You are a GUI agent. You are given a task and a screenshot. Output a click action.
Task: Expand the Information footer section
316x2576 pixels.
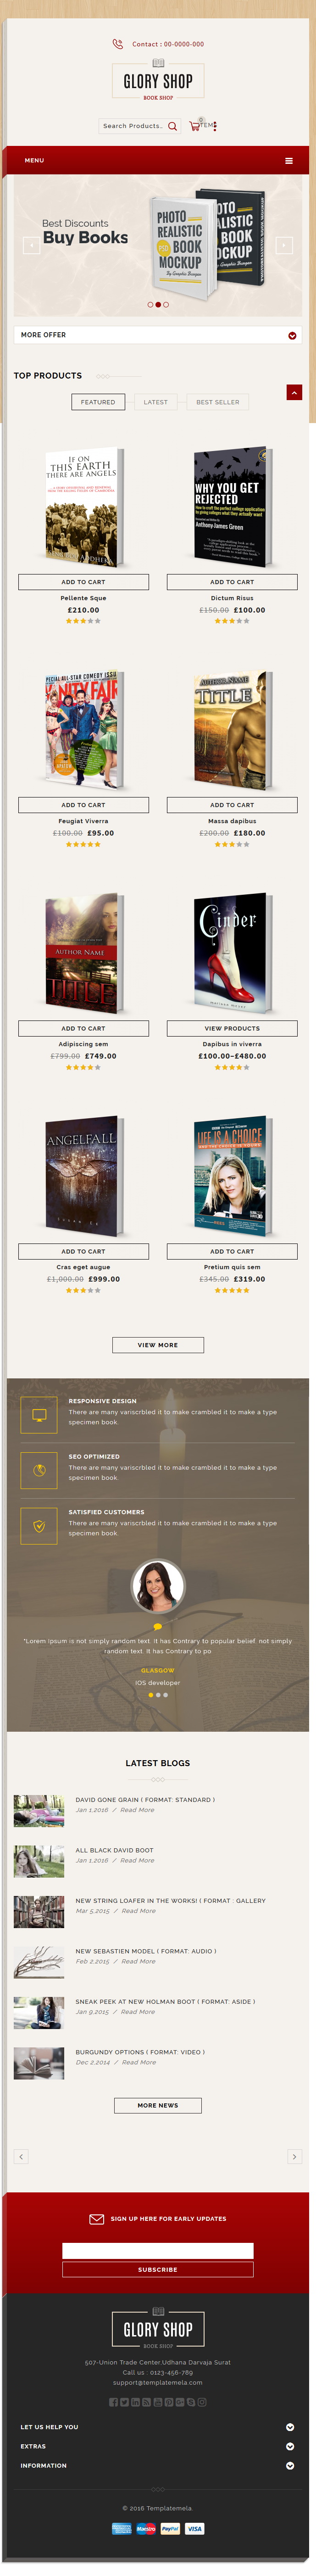click(x=290, y=2465)
